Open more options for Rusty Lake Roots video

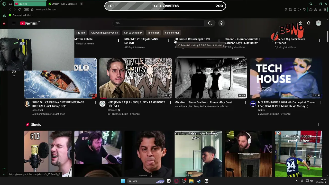[x=170, y=103]
